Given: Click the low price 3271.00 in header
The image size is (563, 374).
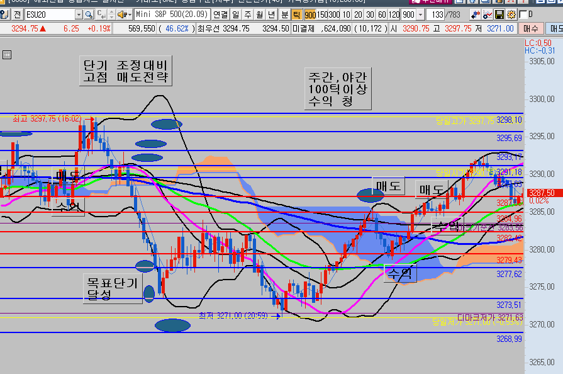Looking at the screenshot, I should (500, 28).
